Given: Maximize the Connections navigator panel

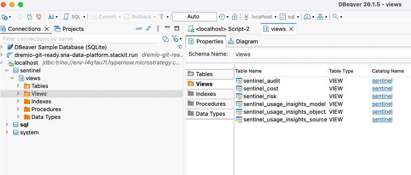Looking at the screenshot, I should [x=177, y=28].
